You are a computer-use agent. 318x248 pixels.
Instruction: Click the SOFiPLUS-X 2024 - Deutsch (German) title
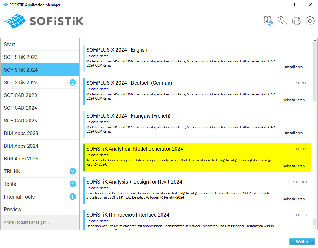click(129, 83)
